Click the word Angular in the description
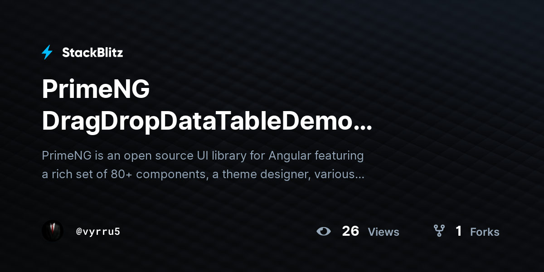 coord(290,156)
